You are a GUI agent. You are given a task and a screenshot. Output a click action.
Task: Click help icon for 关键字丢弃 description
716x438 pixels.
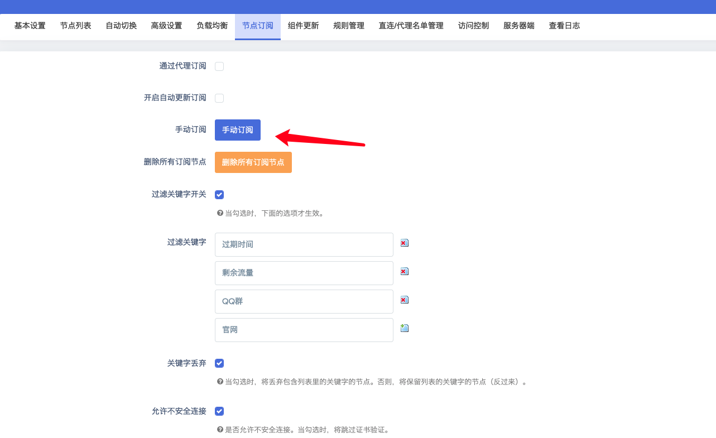pyautogui.click(x=220, y=382)
